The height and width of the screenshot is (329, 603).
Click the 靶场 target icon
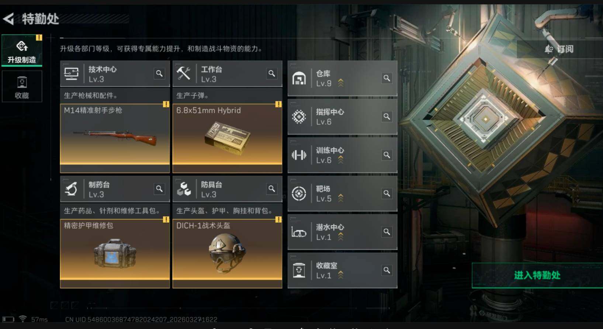pyautogui.click(x=299, y=194)
